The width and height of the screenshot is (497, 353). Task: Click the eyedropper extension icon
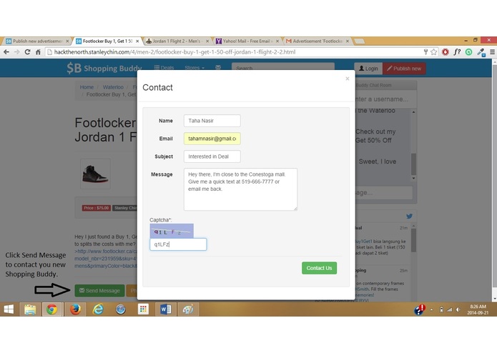click(x=481, y=52)
